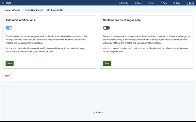Click the Tesults footer text link
The height and width of the screenshot is (122, 196).
(x=99, y=113)
